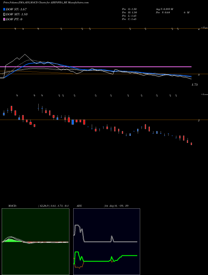Click the white ADX line's small middle spike

[112, 239]
